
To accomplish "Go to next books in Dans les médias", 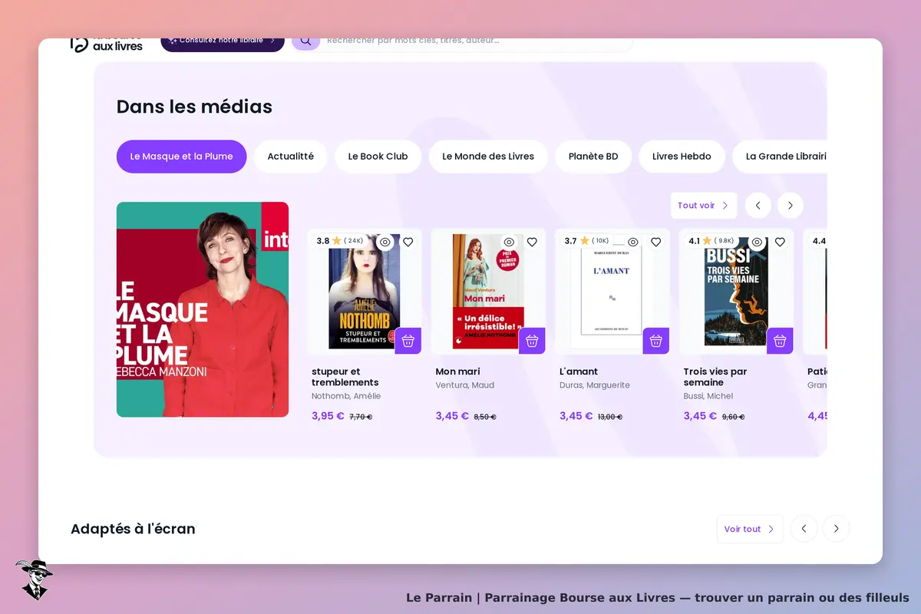I will coord(791,206).
